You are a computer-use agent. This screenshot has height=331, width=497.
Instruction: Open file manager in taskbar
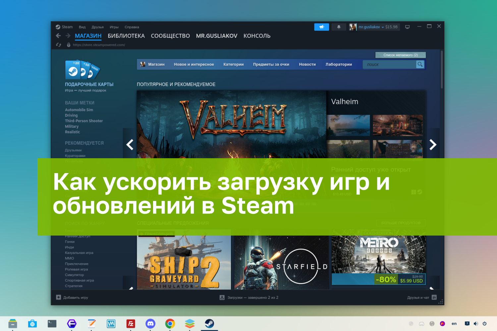tap(13, 323)
